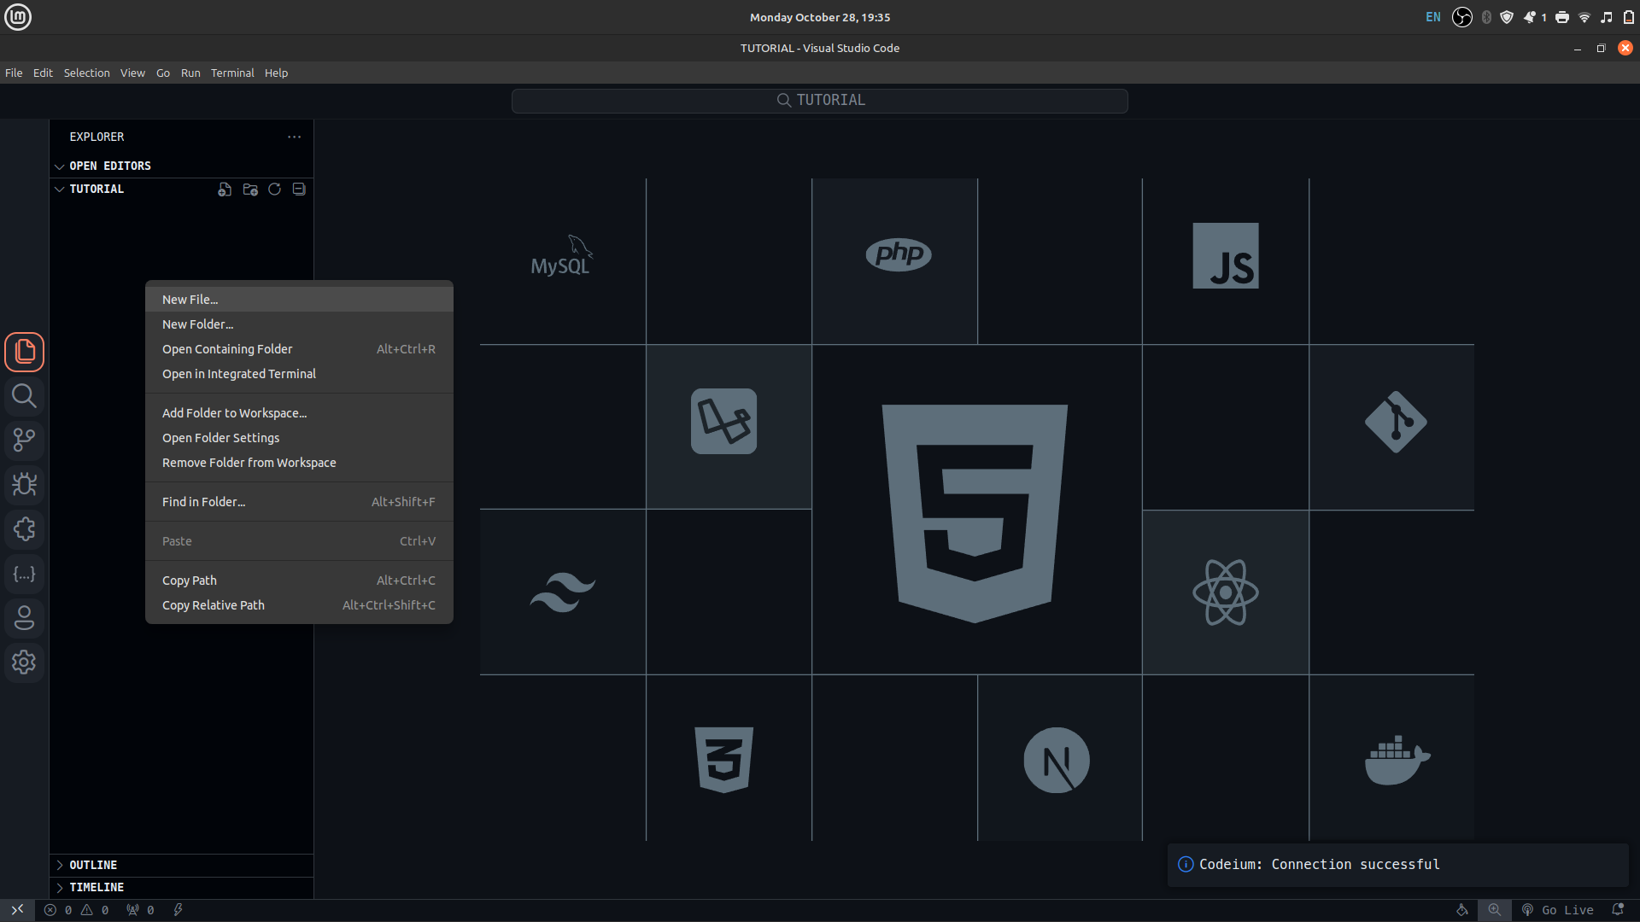
Task: Expand the Outline section
Action: (x=92, y=865)
